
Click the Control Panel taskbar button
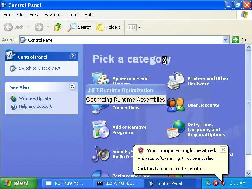click(170, 183)
